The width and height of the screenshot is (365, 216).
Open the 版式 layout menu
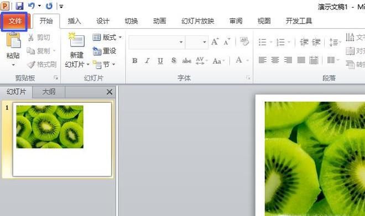click(x=107, y=37)
